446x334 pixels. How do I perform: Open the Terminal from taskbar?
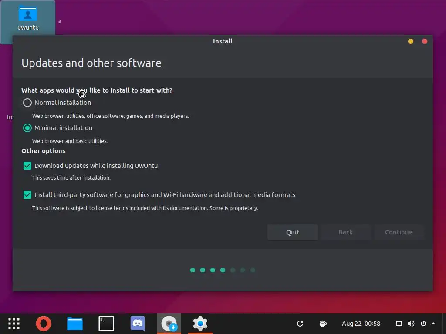click(106, 324)
